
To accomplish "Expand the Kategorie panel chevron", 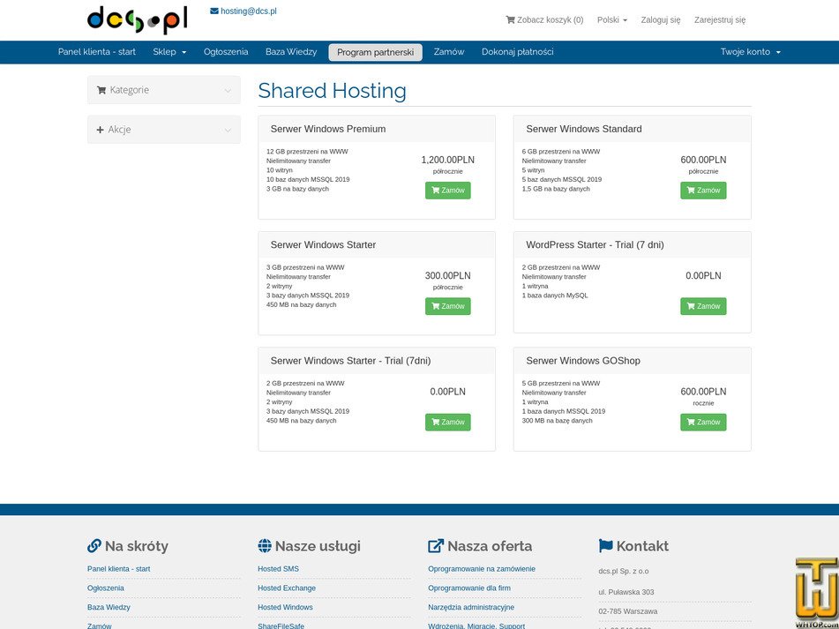I will coord(228,90).
